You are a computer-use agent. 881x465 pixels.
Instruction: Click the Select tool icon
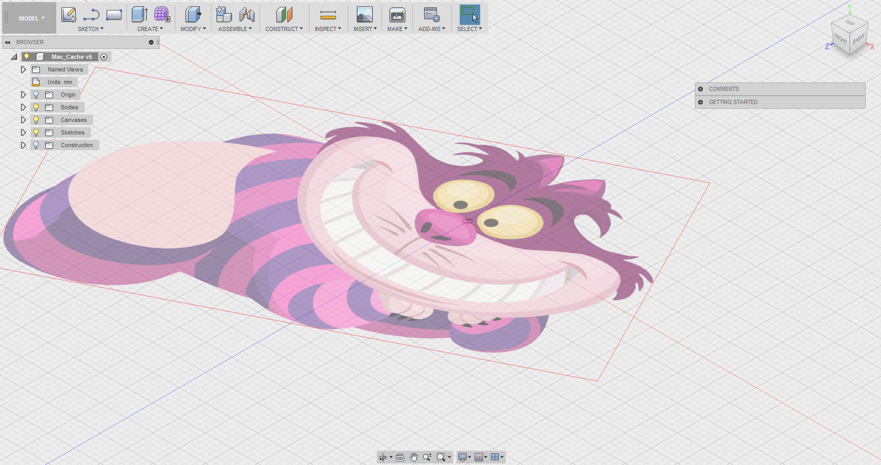click(469, 15)
